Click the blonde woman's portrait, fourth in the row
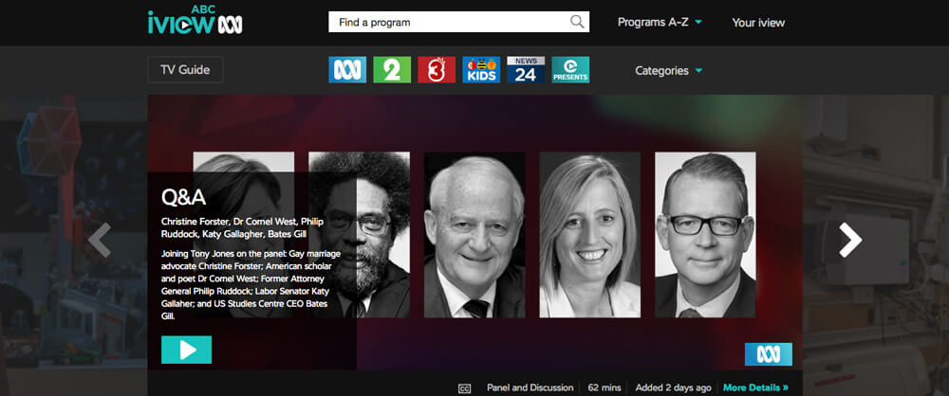Screen dimensions: 949x396 click(x=590, y=235)
